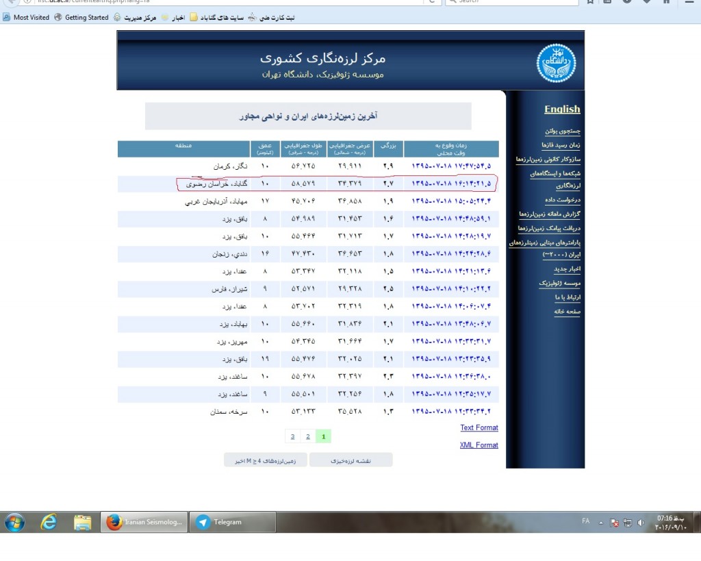Open the Getting Started bookmark

(x=81, y=17)
